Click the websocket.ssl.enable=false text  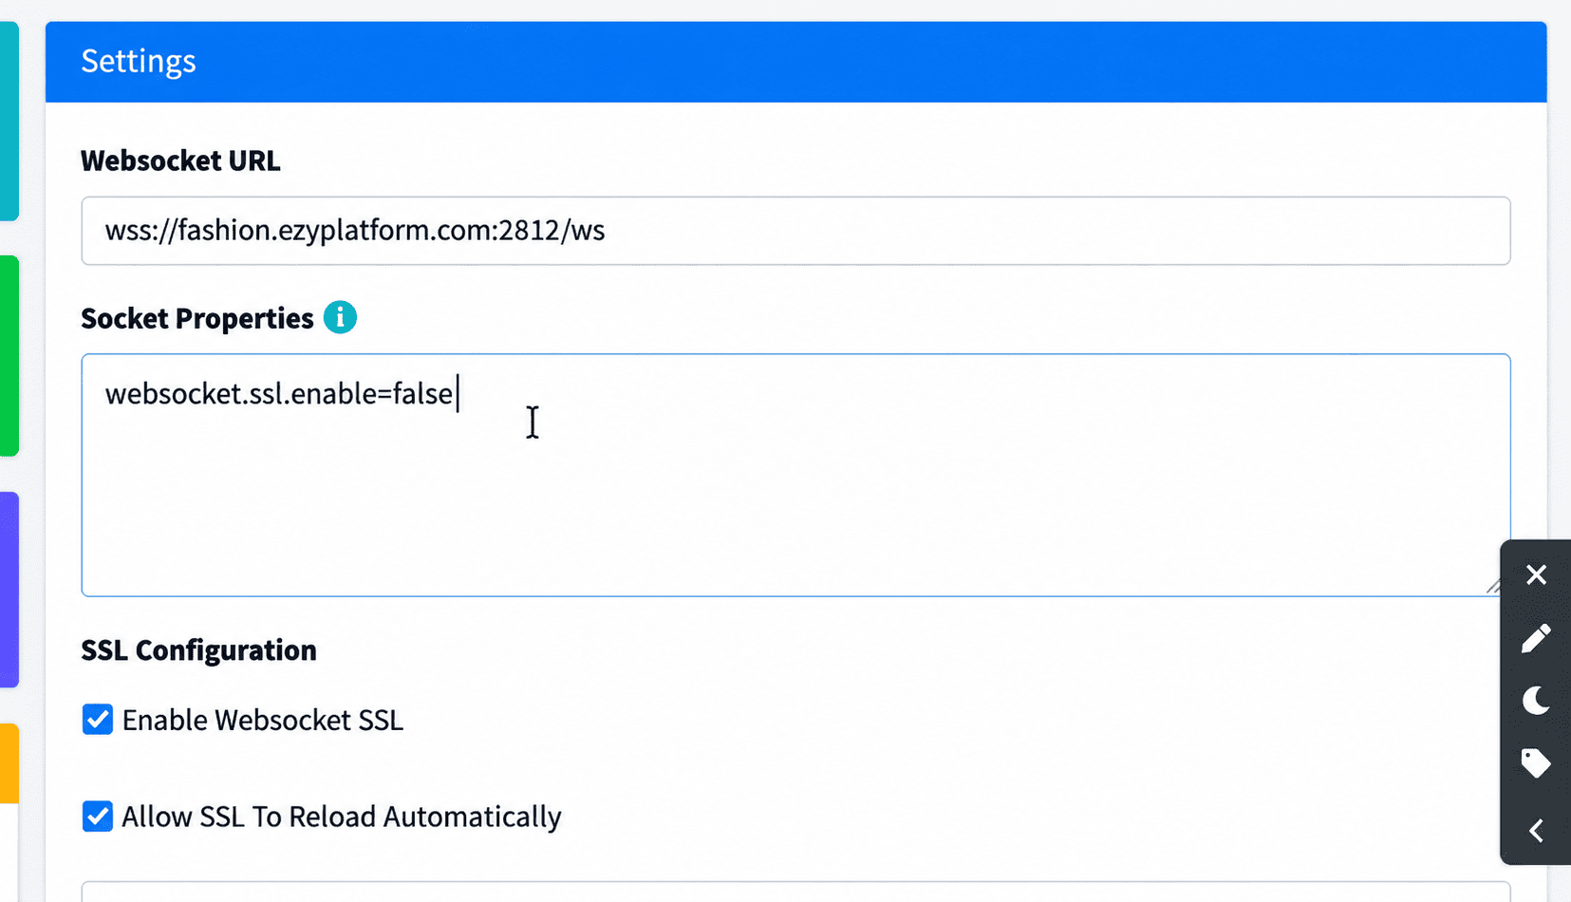pyautogui.click(x=279, y=393)
